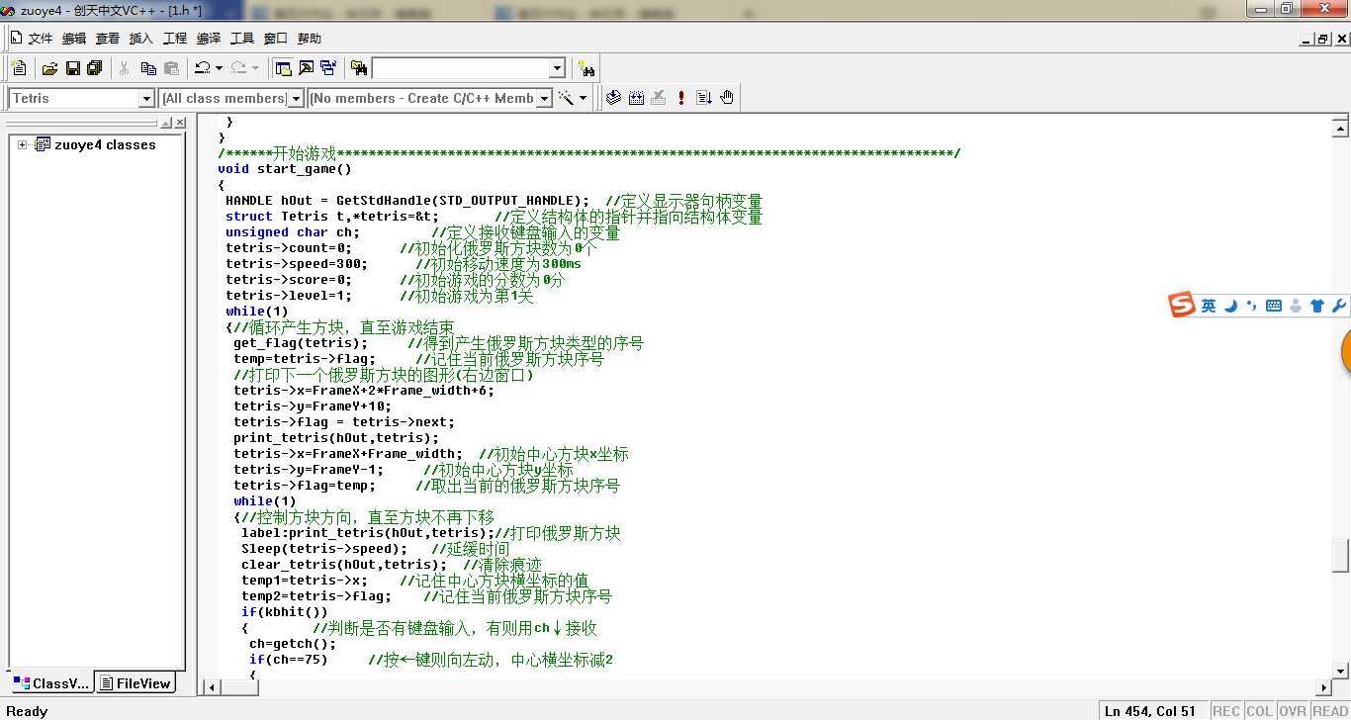Image resolution: width=1351 pixels, height=720 pixels.
Task: Click the Undo arrow icon
Action: coord(202,68)
